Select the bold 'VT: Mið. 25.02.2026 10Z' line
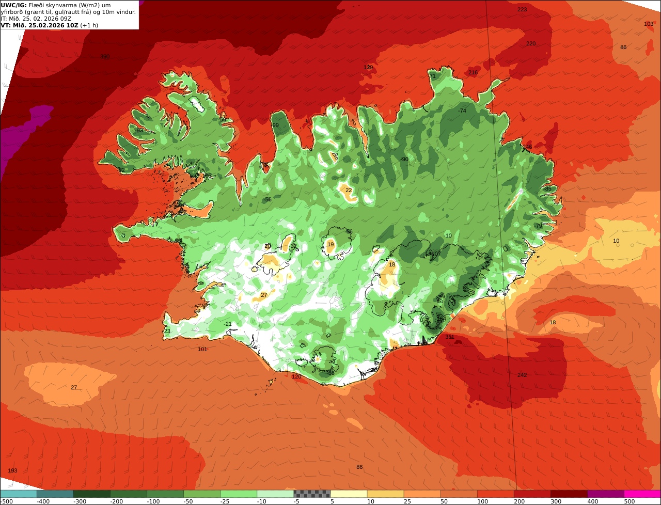The image size is (661, 505). coord(39,25)
